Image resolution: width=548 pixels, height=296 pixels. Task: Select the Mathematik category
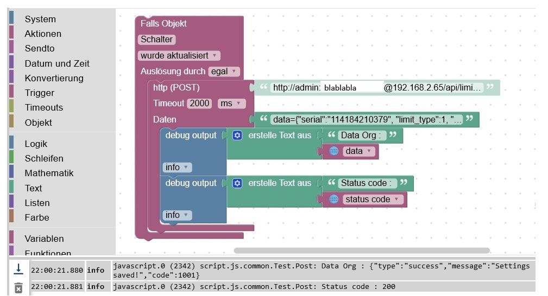click(x=49, y=173)
